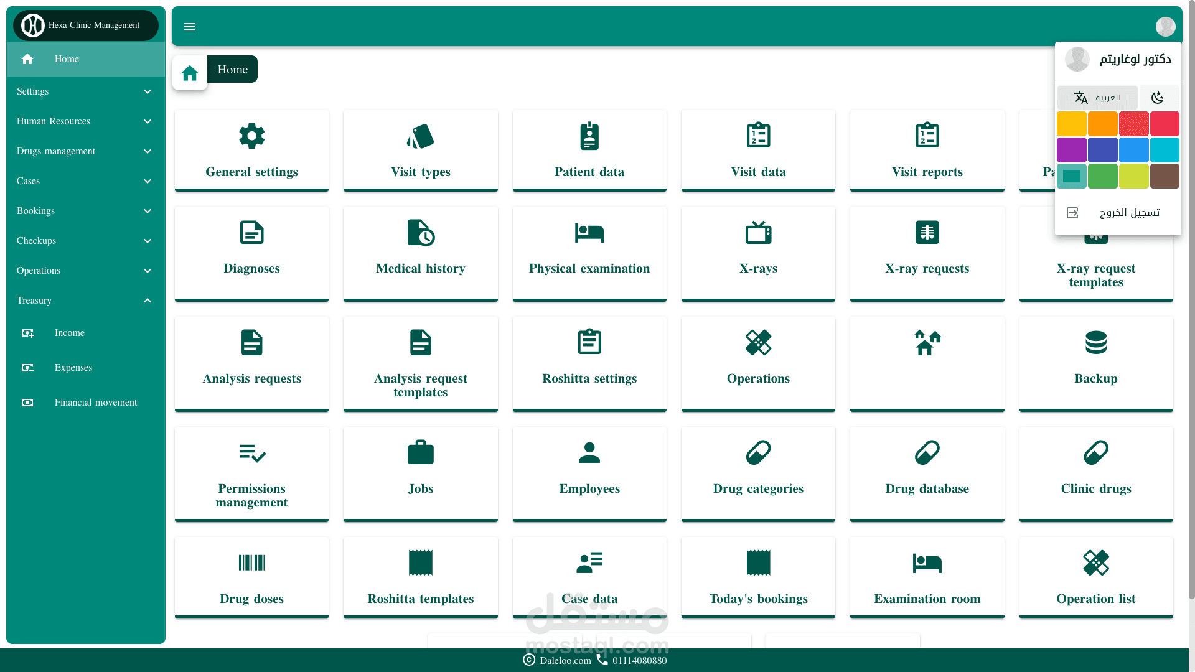
Task: Click the hamburger menu icon
Action: [x=190, y=27]
